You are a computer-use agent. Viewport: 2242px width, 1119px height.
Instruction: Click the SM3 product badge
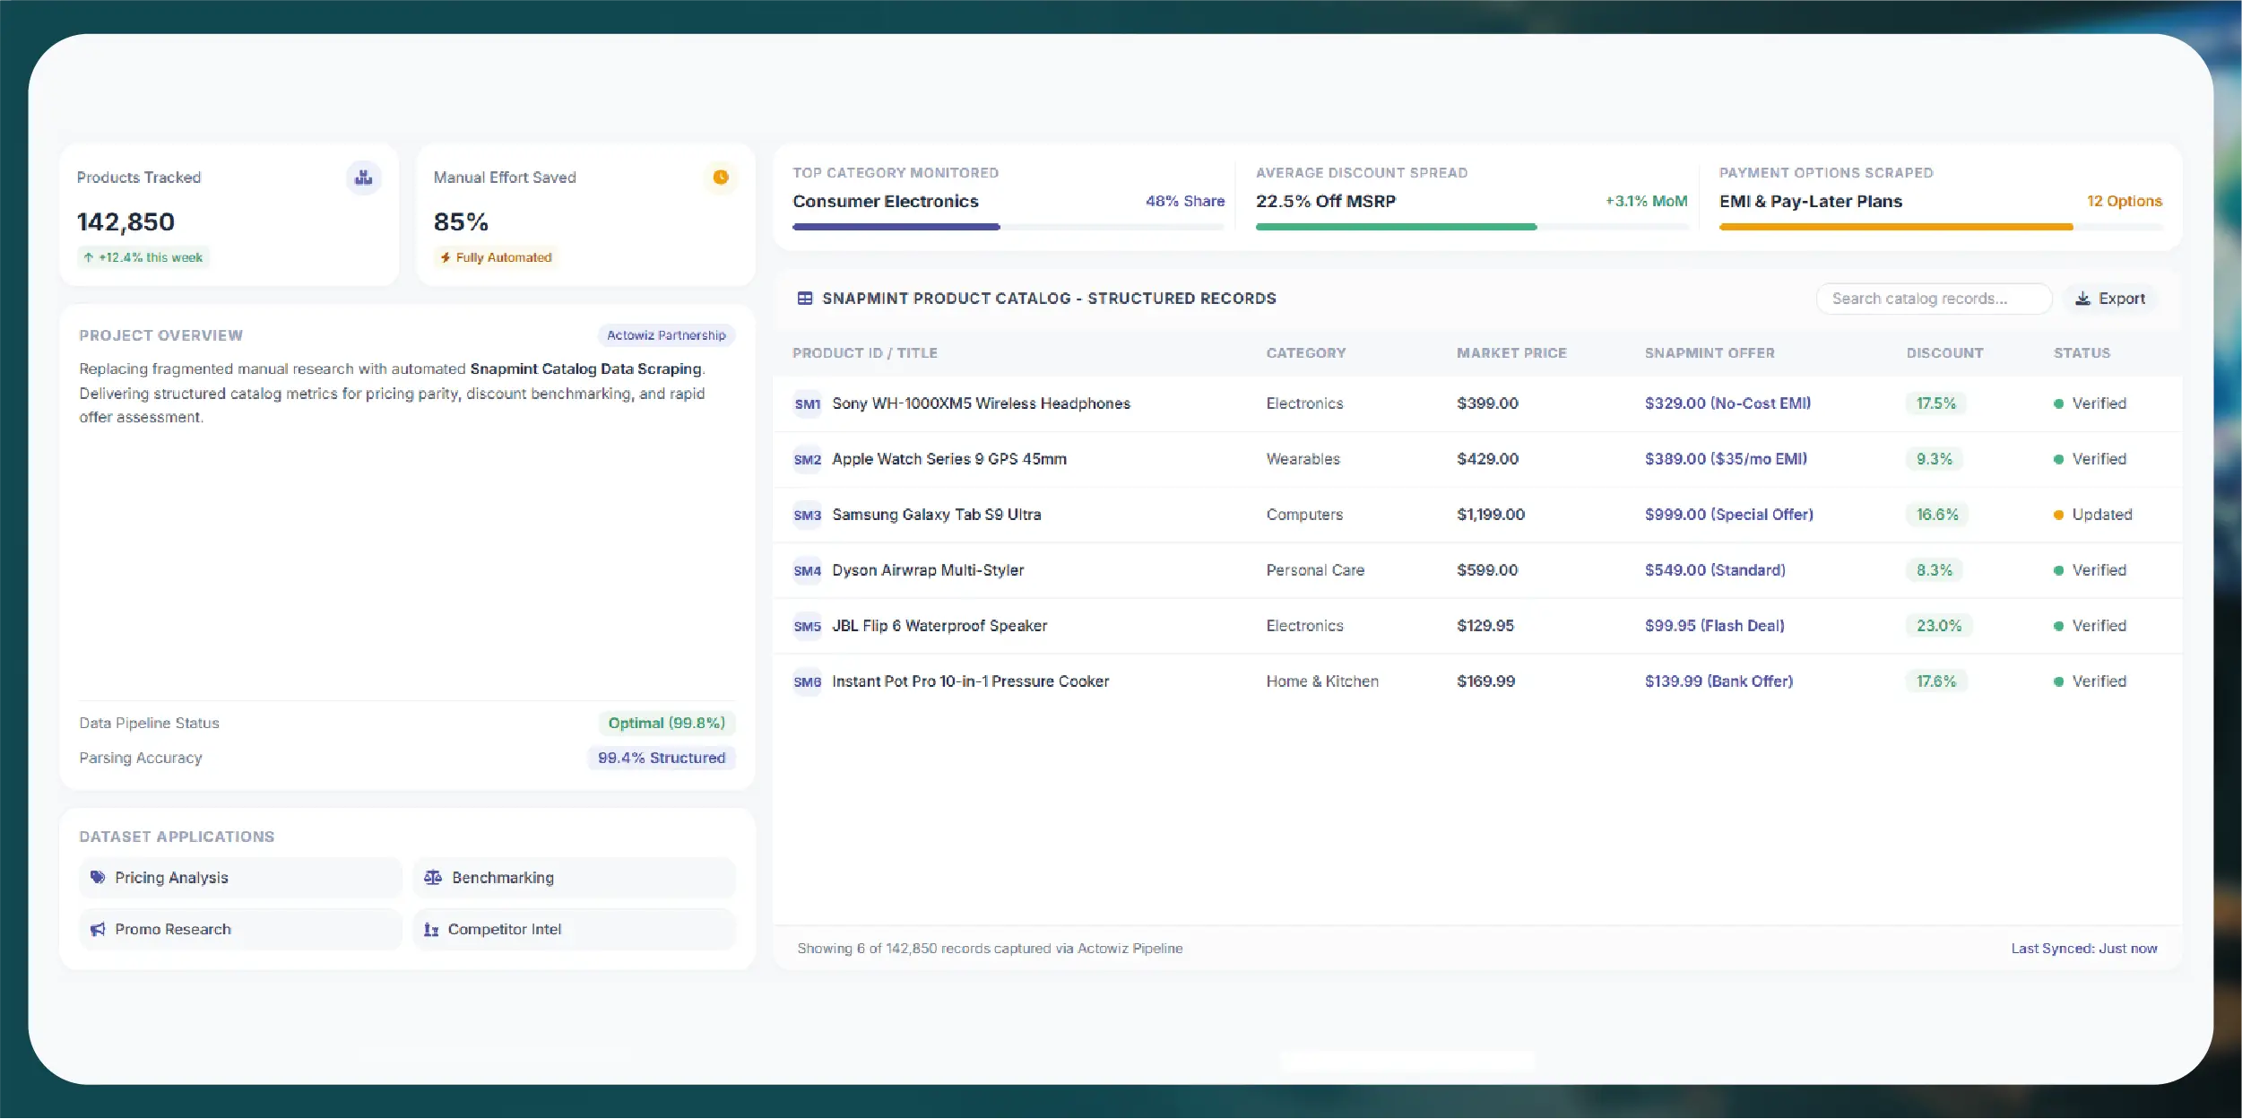tap(807, 516)
